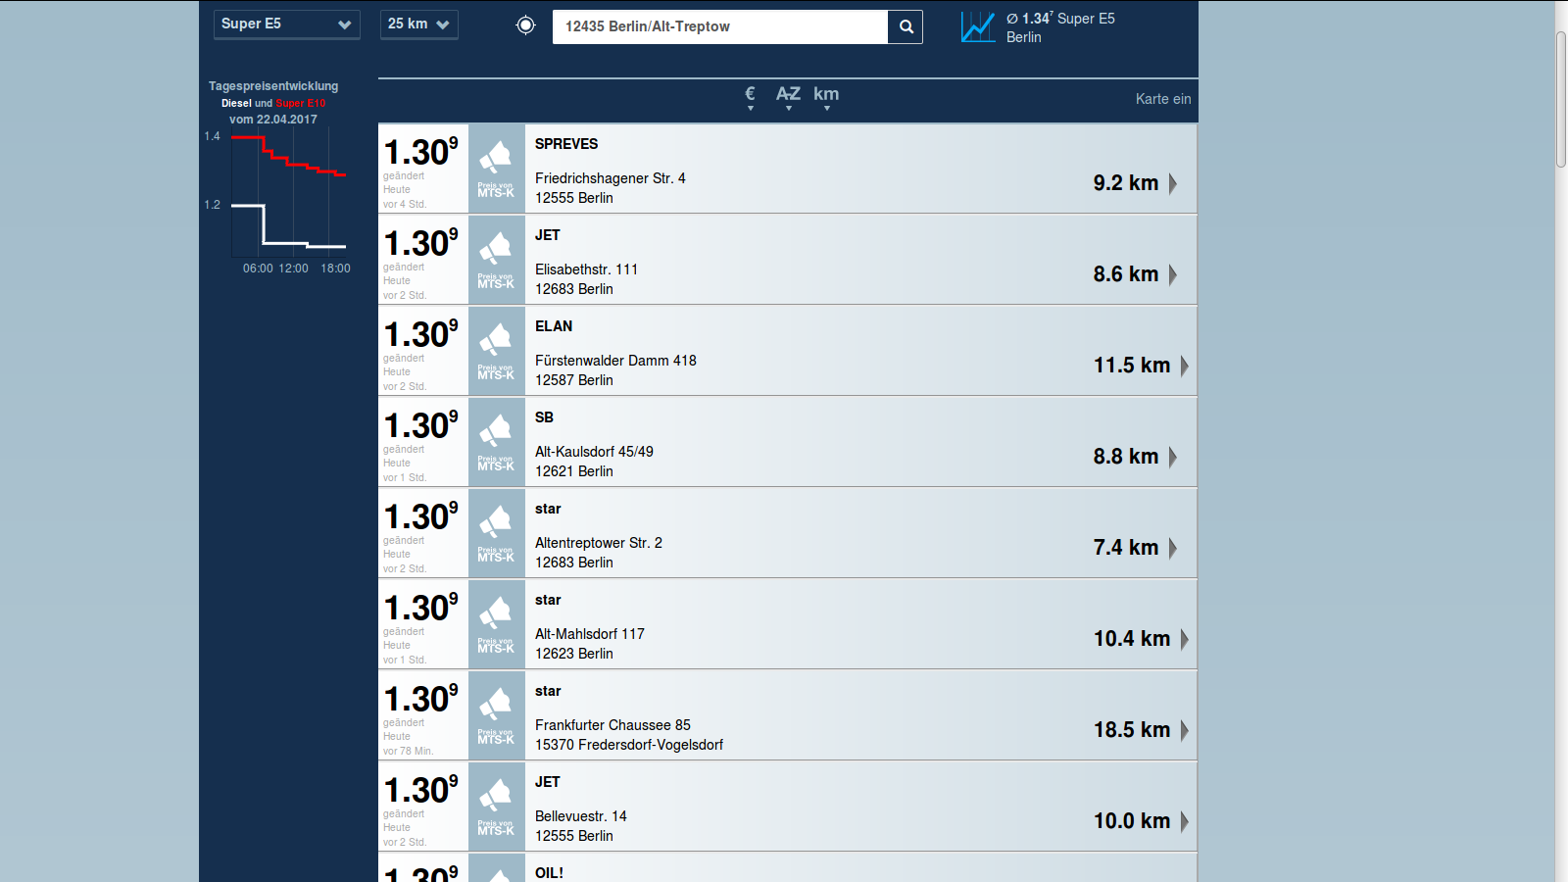Click postal code 15370 Fredersdorf-Vogelsdorf
The width and height of the screenshot is (1568, 882).
[x=629, y=745]
